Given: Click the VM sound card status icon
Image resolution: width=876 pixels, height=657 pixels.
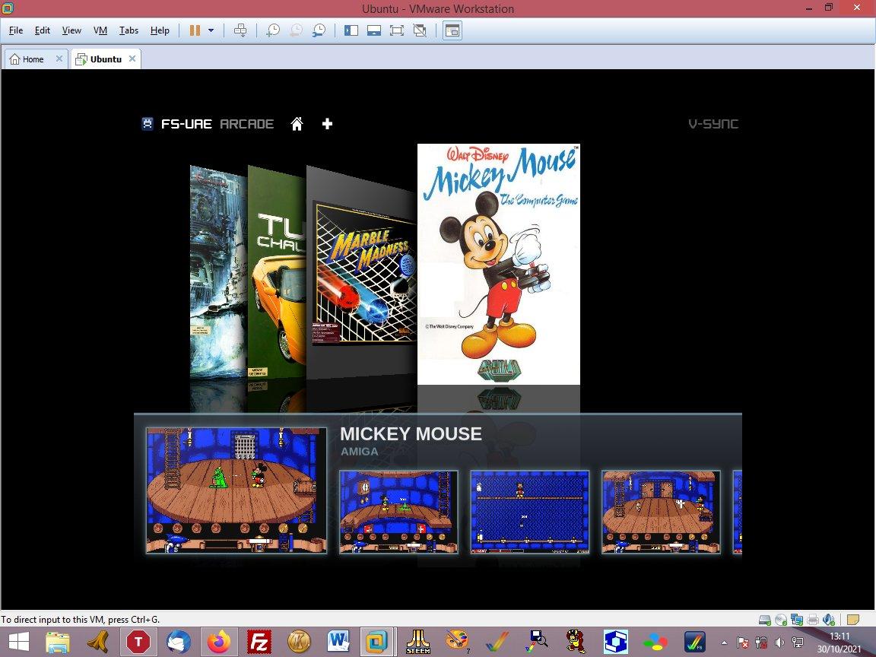Looking at the screenshot, I should click(829, 620).
